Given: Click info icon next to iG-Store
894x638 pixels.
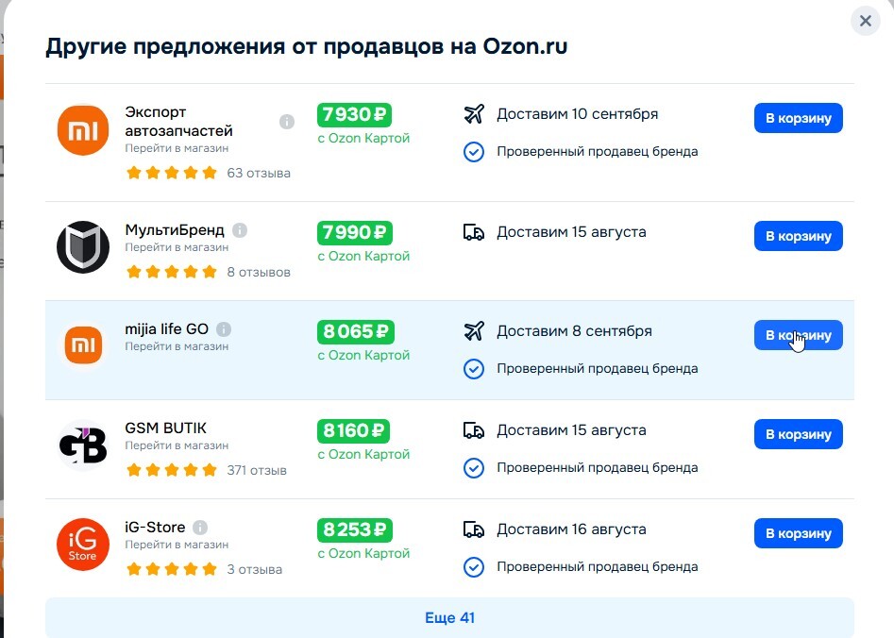Looking at the screenshot, I should point(200,528).
